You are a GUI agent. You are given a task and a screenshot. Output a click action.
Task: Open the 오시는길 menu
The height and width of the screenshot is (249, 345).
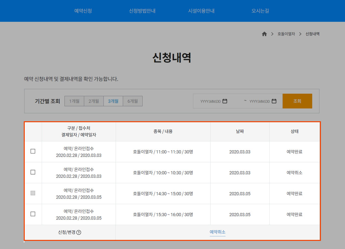(260, 11)
